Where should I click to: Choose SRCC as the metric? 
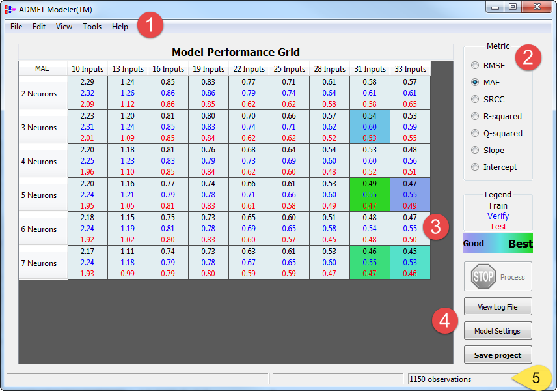tap(475, 99)
